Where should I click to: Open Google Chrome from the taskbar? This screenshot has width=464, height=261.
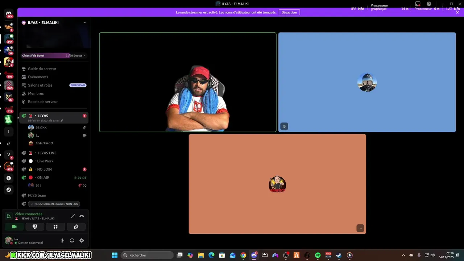click(243, 255)
